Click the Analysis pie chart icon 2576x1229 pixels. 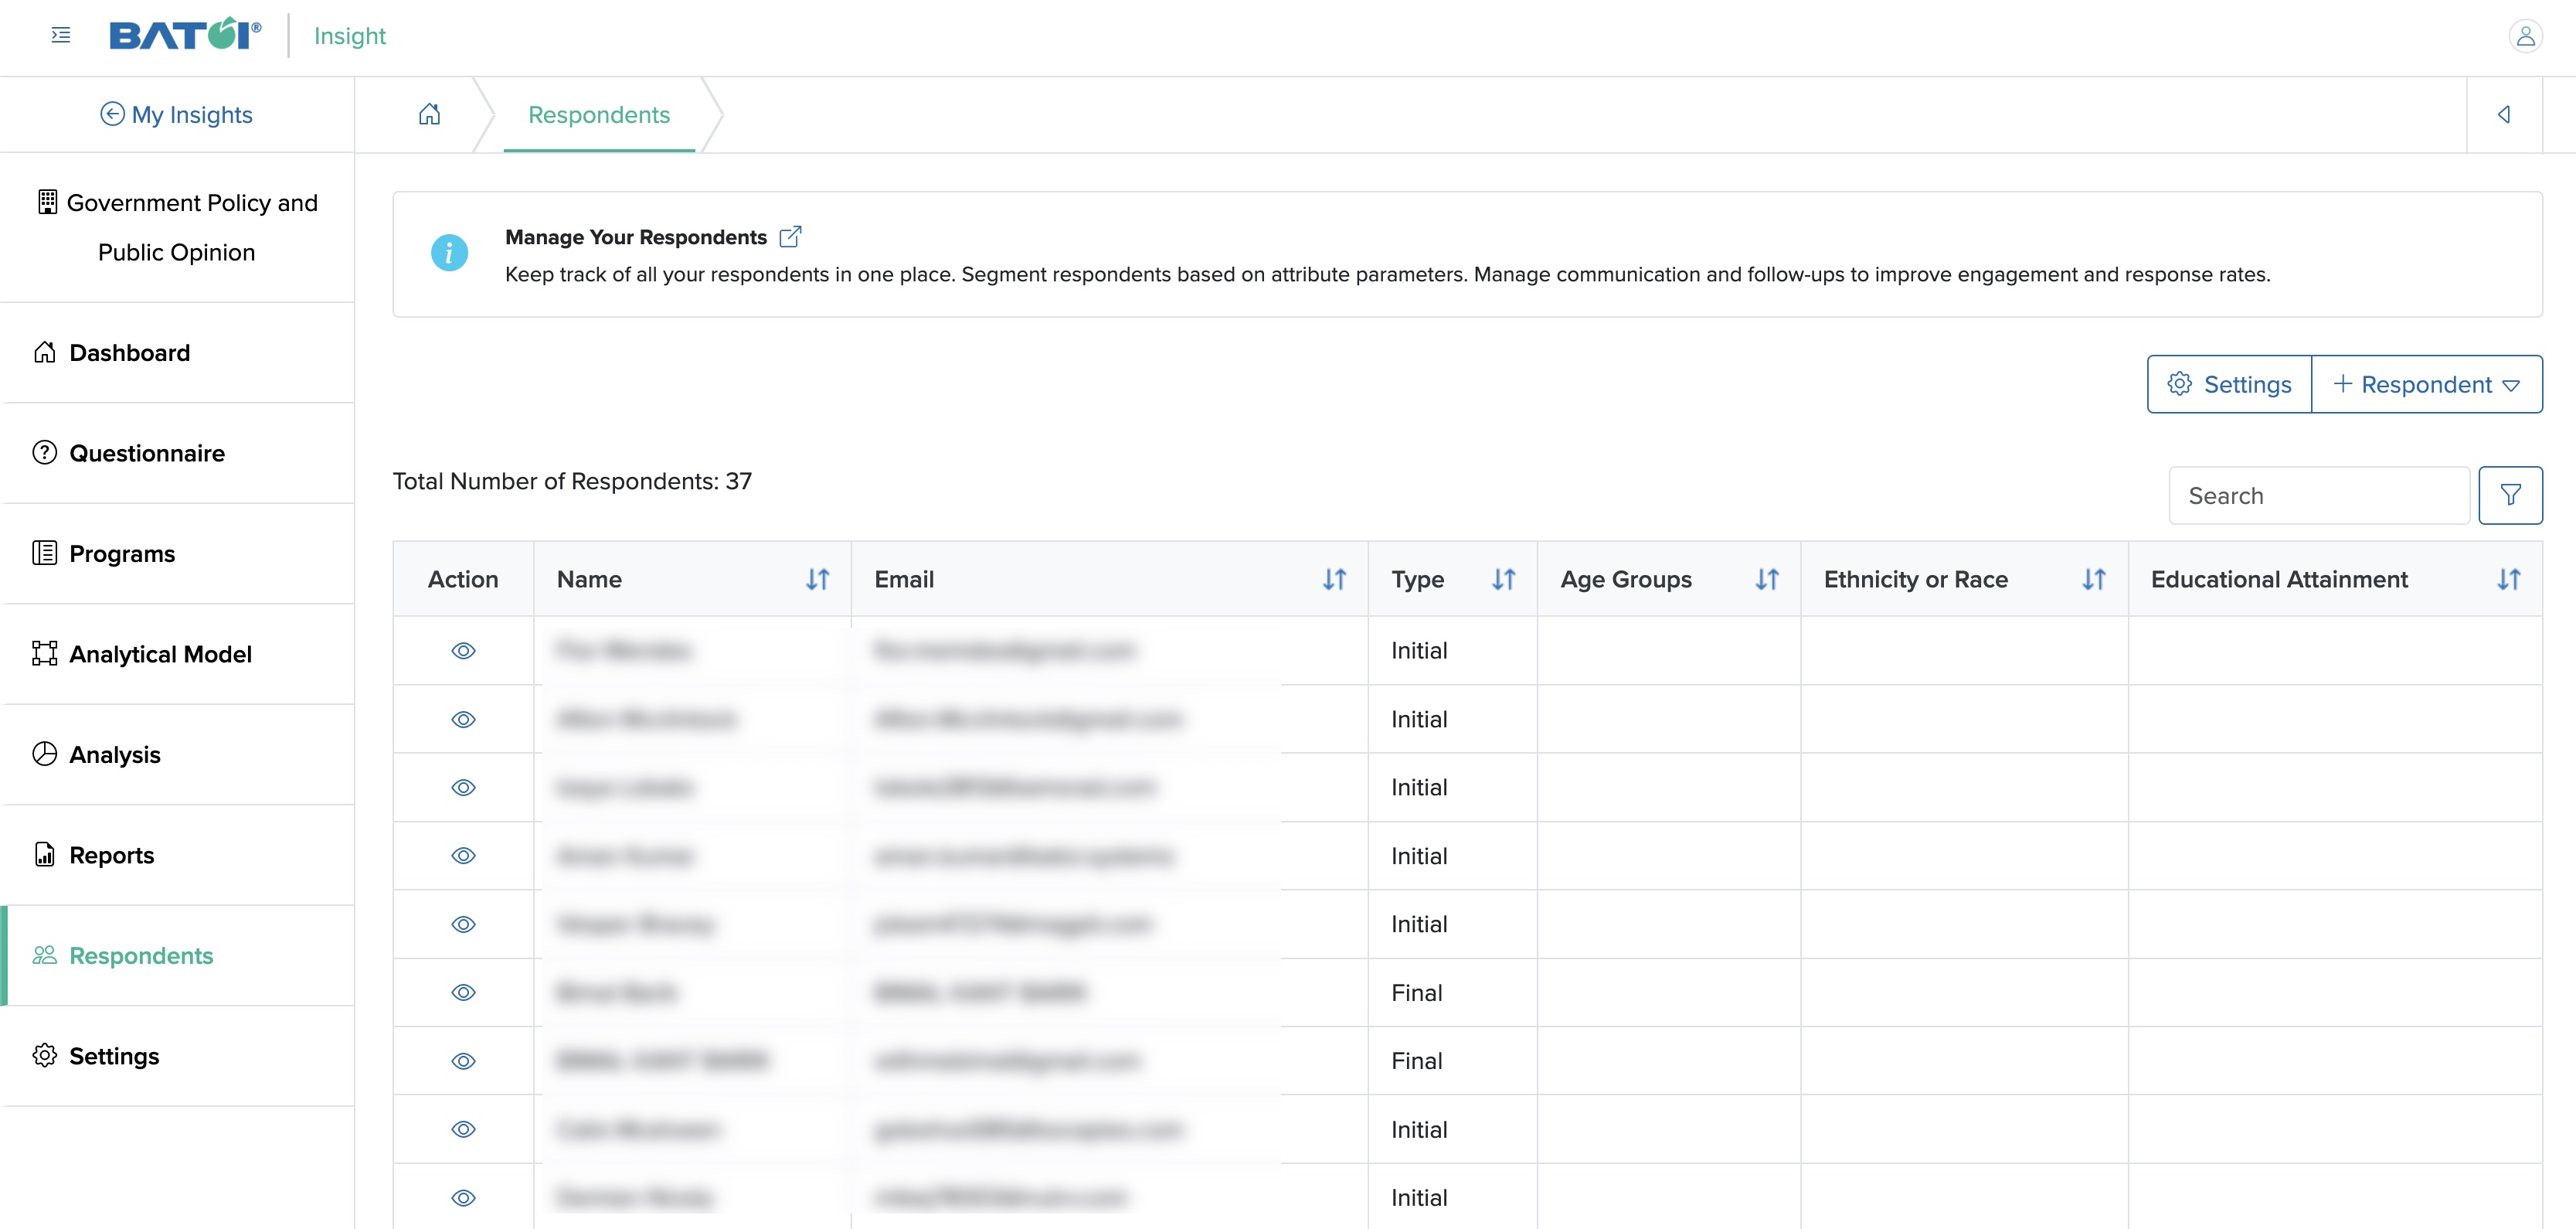pos(45,754)
